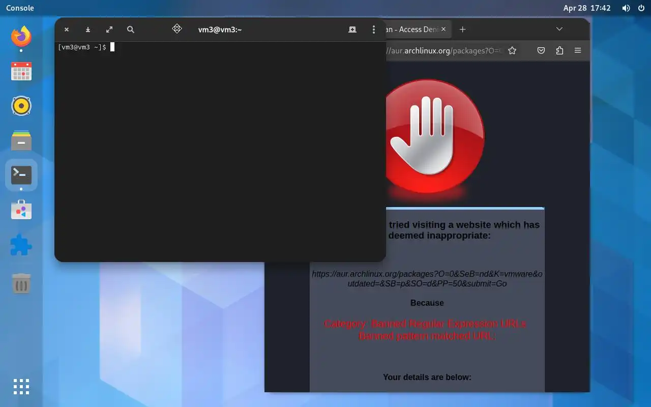Bookmark this page with star icon
Screen dimensions: 651x407
512,50
